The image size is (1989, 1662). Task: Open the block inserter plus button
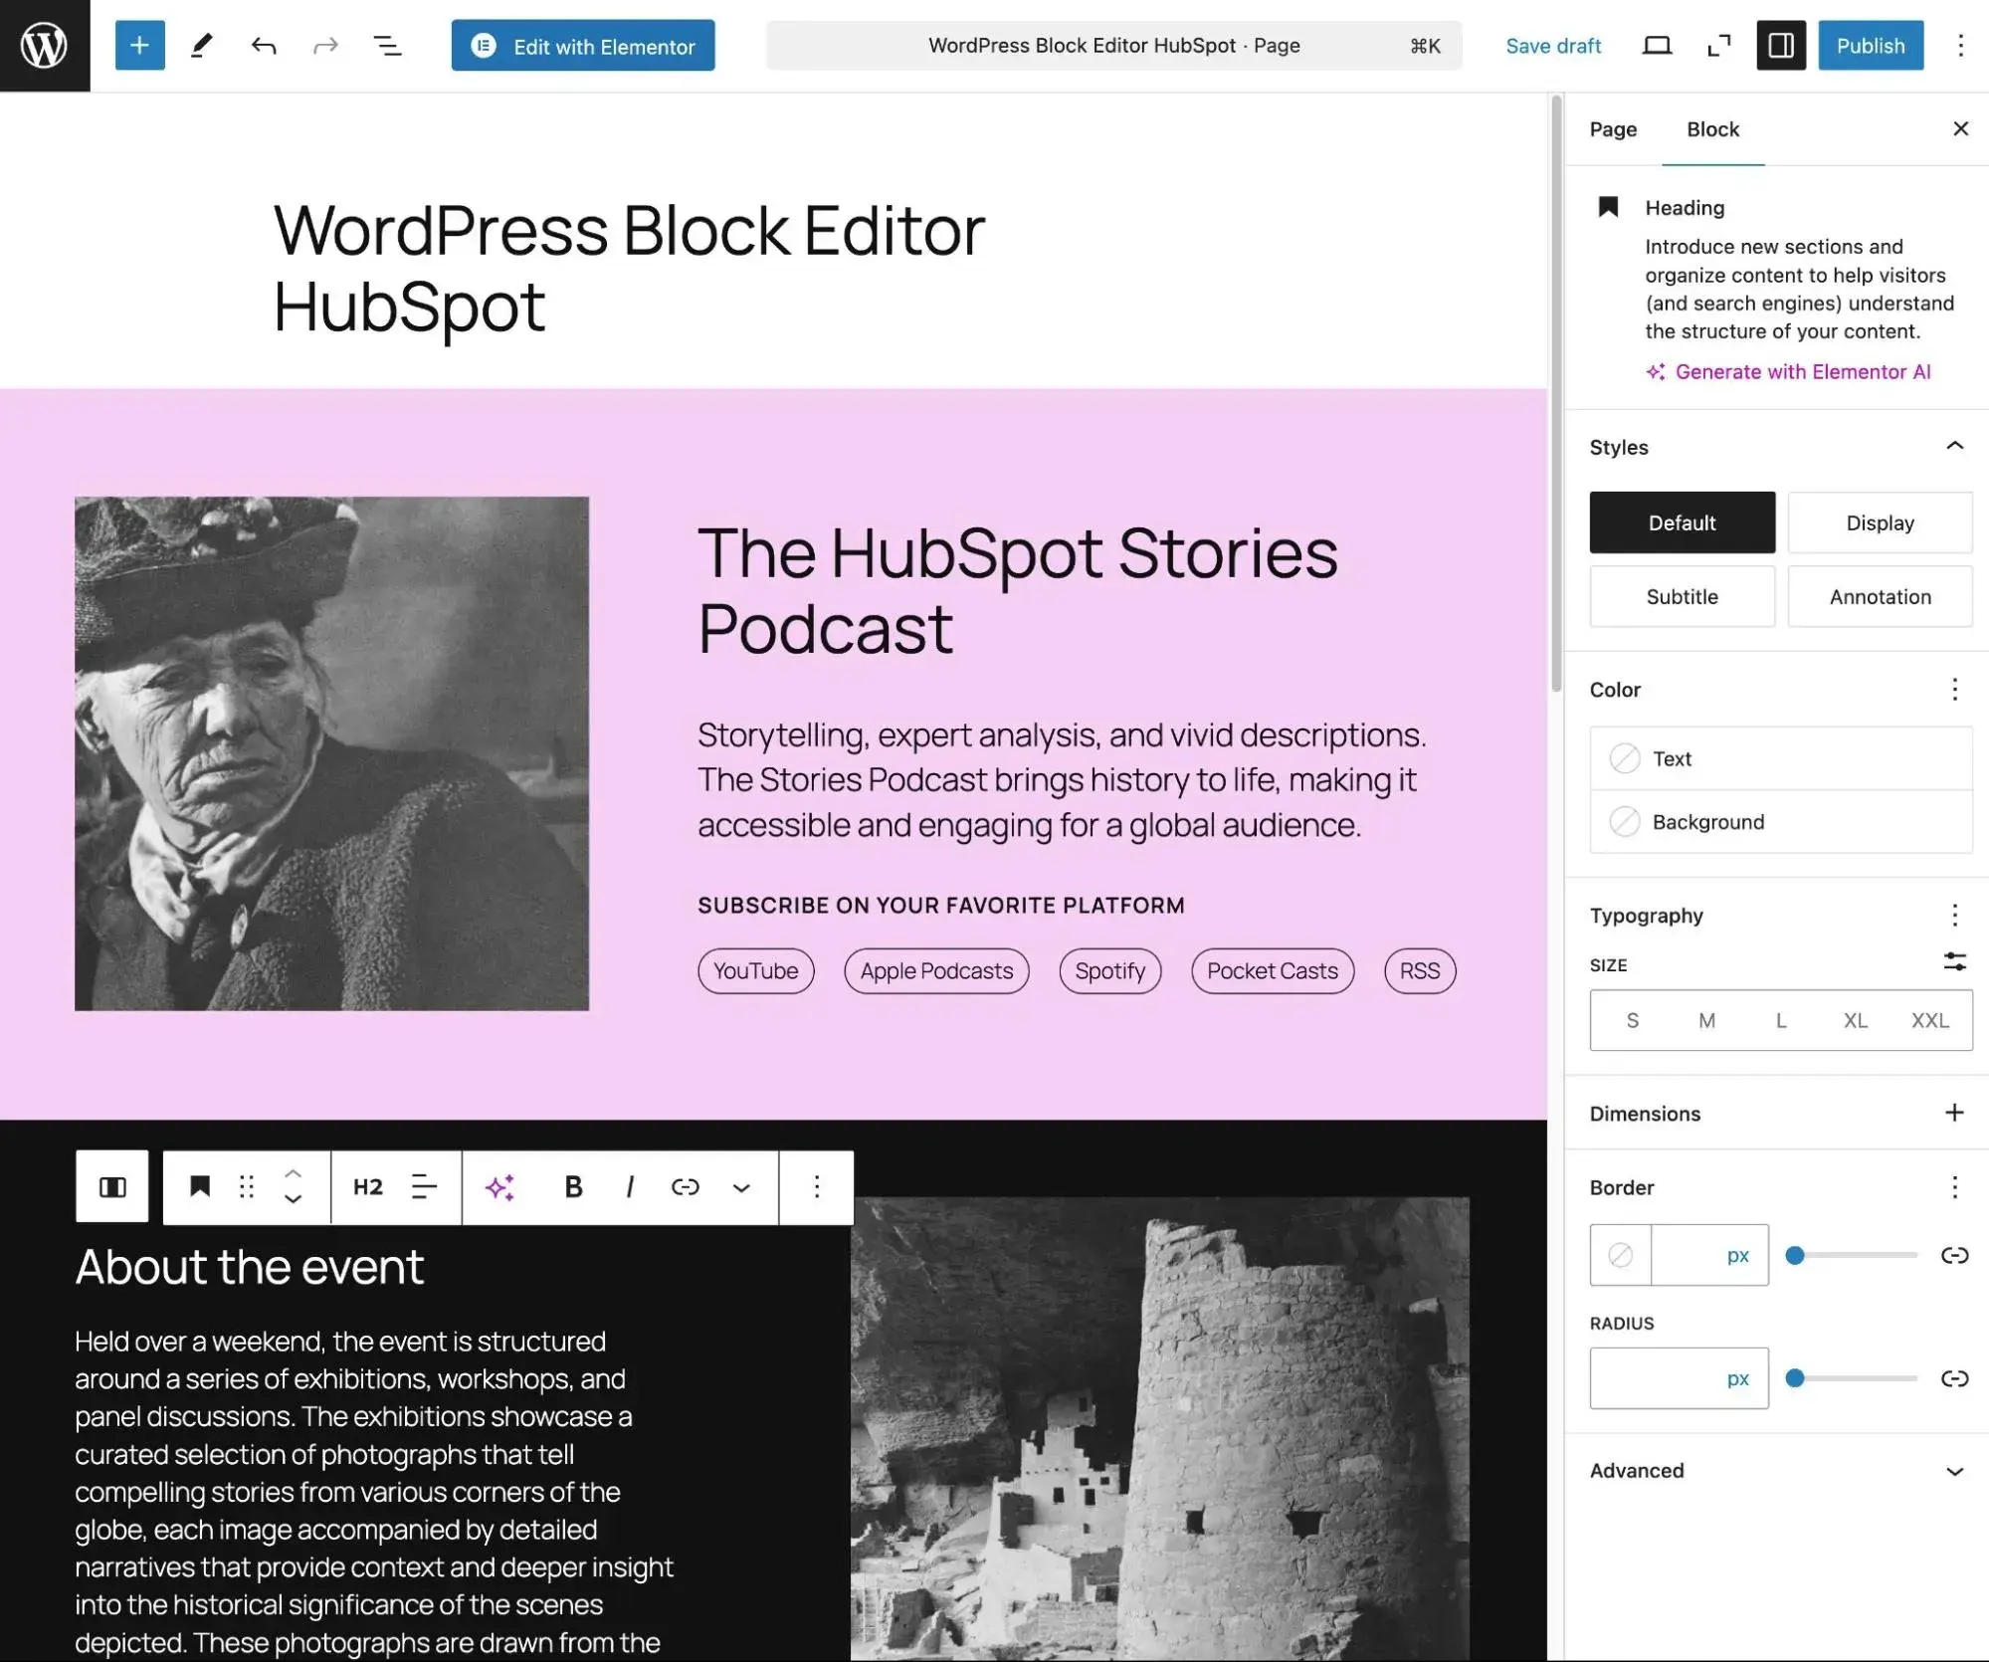pos(139,46)
